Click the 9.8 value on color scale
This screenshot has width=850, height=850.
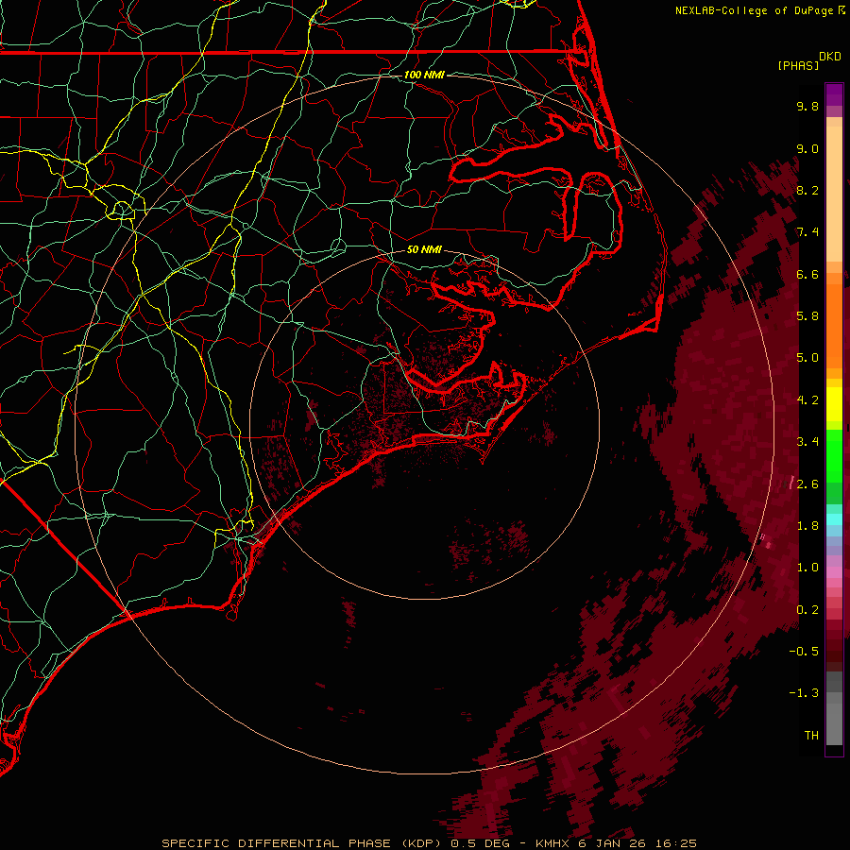click(x=807, y=106)
